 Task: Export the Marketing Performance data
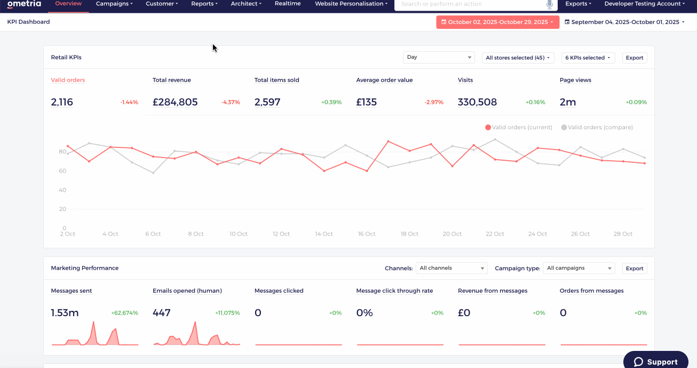pos(635,268)
